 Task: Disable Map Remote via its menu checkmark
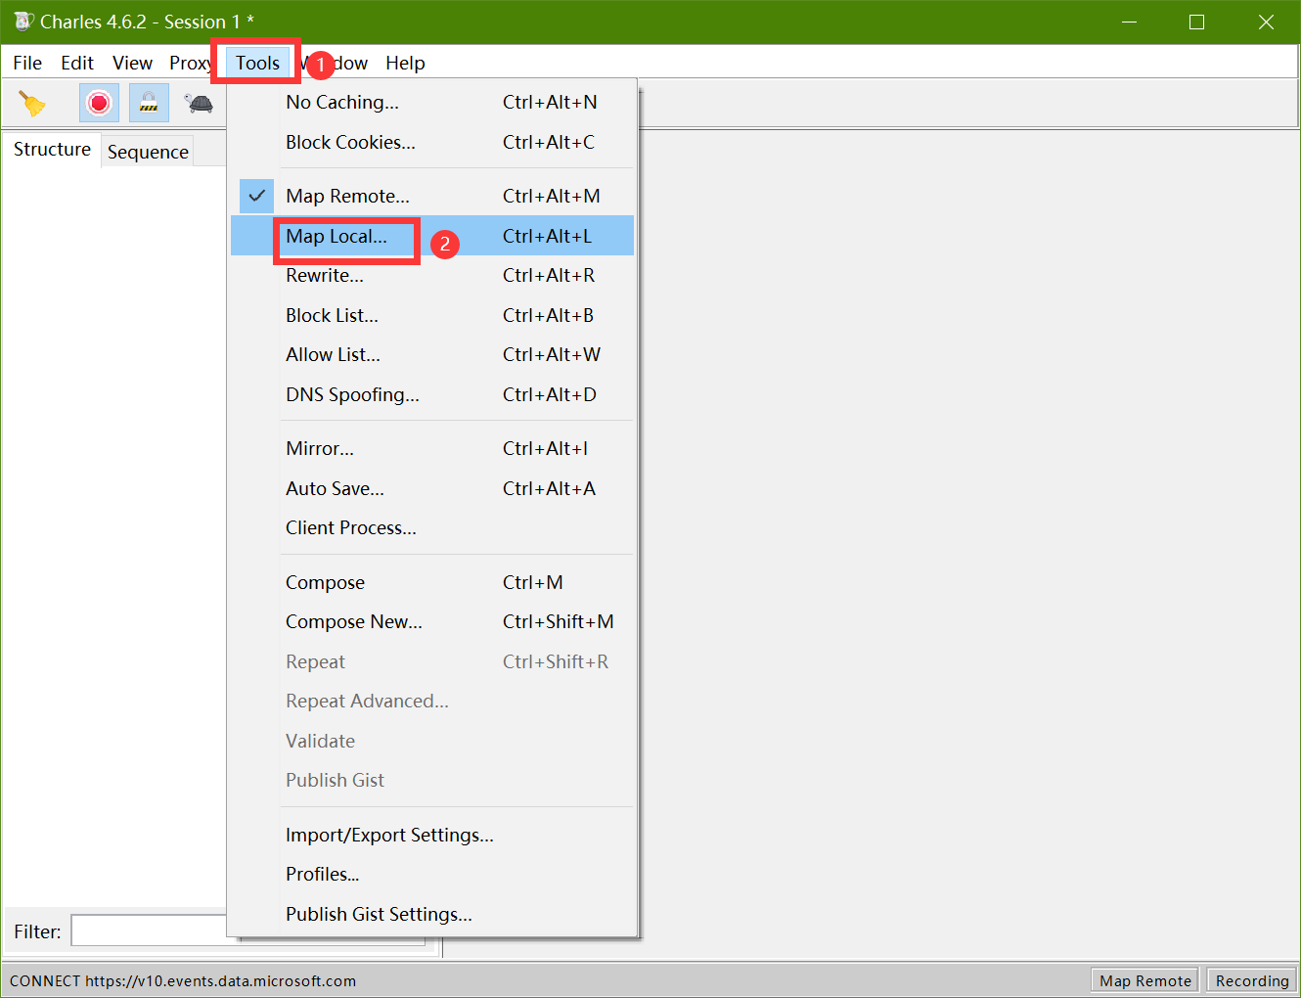(255, 195)
